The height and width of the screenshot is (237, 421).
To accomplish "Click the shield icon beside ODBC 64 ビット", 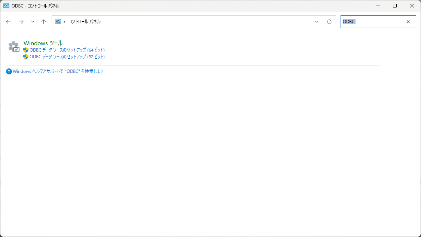I will [x=26, y=50].
